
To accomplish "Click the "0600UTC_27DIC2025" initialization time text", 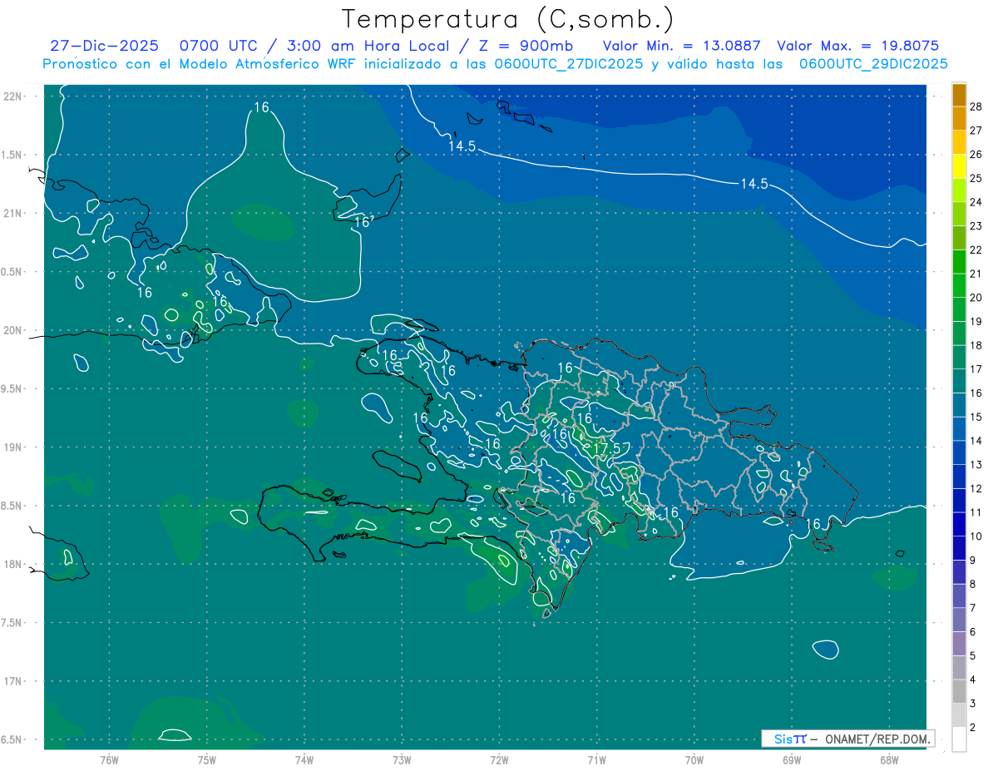I will point(569,64).
